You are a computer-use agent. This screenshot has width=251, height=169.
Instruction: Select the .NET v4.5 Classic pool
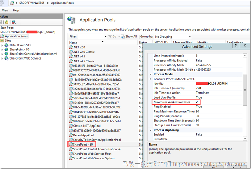(x=84, y=61)
